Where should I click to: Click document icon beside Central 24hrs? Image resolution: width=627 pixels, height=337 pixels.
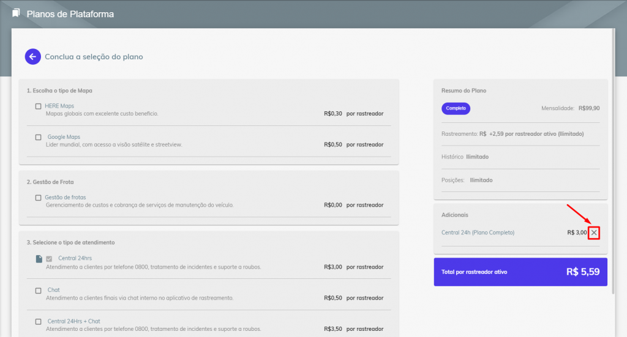click(39, 259)
